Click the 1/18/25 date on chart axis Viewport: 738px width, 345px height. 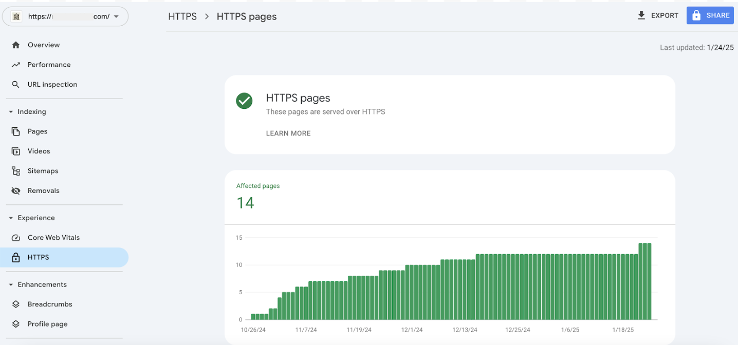point(623,330)
